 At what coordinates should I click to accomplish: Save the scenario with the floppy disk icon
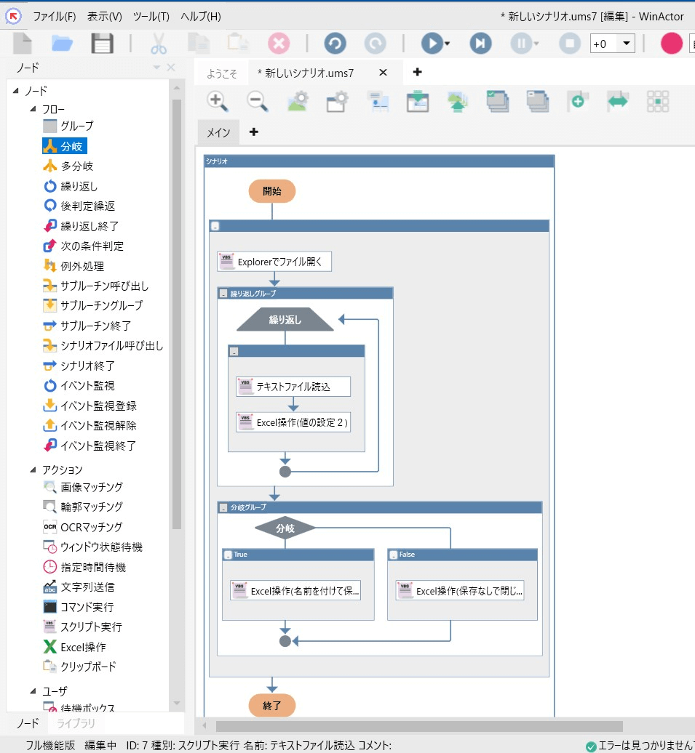point(102,44)
